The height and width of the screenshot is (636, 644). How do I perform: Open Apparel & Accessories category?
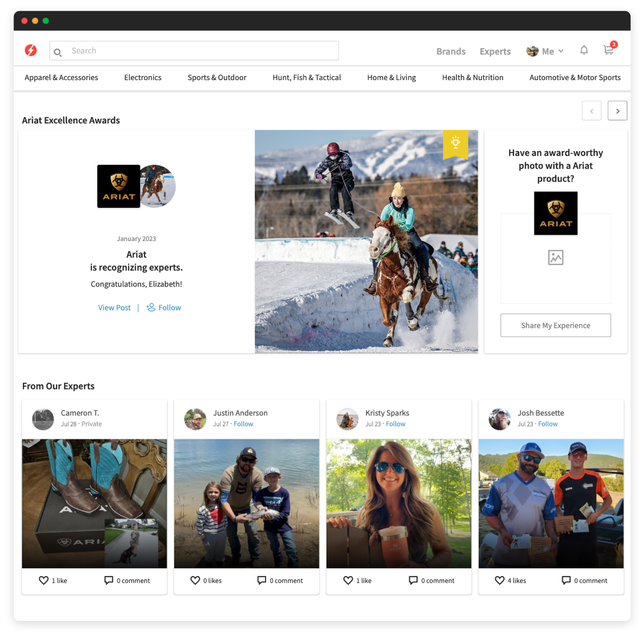(61, 77)
